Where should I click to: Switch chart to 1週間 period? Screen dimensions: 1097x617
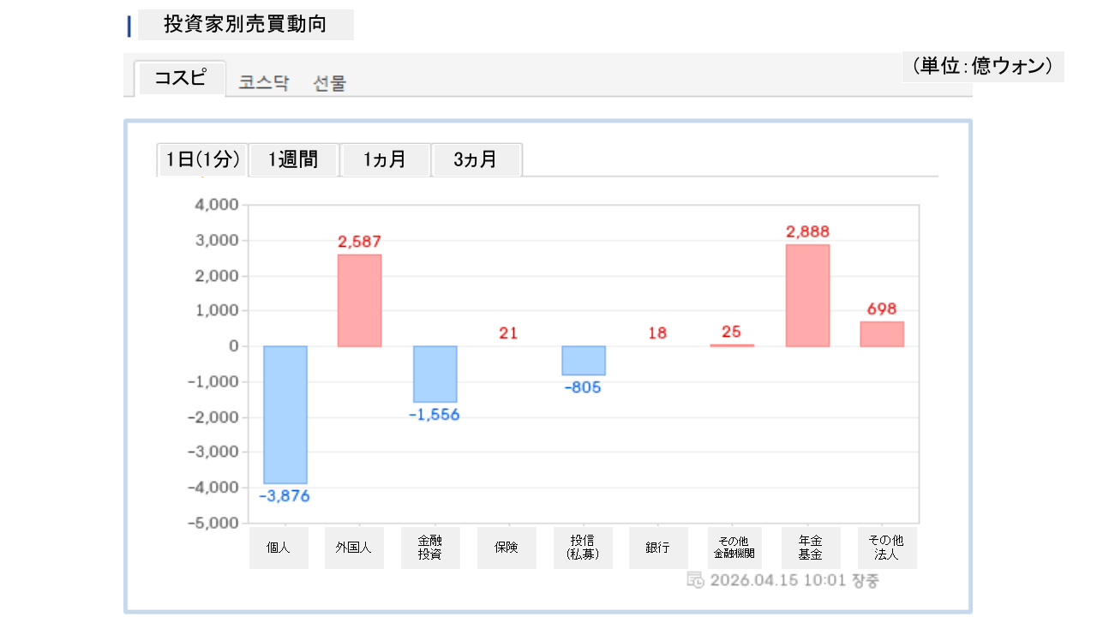tap(293, 159)
